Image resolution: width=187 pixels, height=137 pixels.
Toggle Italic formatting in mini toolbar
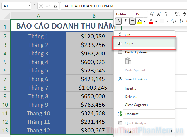click(125, 21)
